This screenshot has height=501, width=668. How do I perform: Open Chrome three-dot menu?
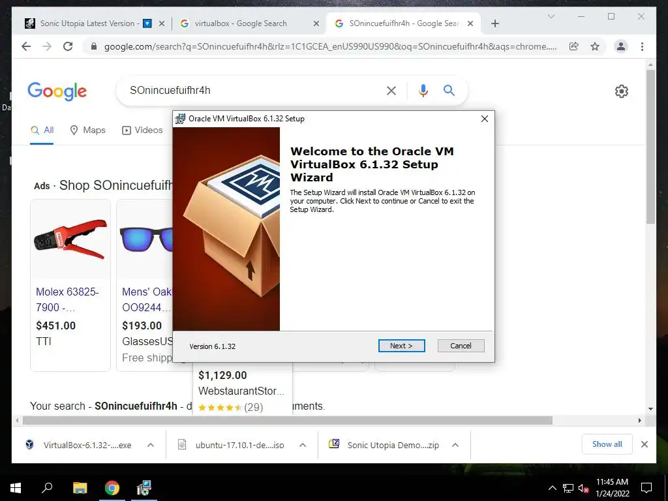click(642, 46)
